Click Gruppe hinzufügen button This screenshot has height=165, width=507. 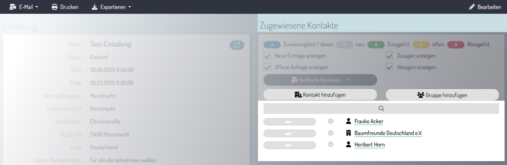coord(442,95)
